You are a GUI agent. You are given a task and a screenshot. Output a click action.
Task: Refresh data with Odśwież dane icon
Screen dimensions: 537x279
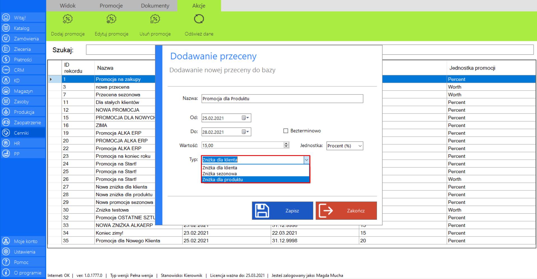(199, 19)
